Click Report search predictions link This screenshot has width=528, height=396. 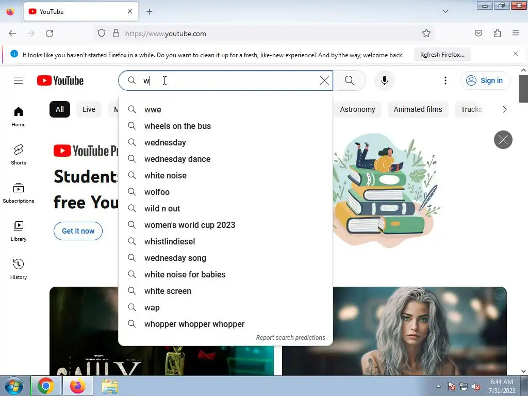291,337
